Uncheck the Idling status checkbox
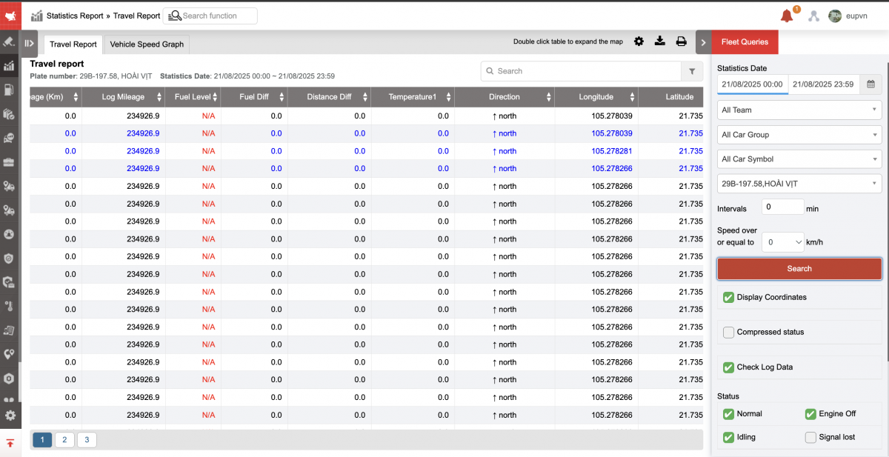The image size is (889, 457). coord(728,437)
